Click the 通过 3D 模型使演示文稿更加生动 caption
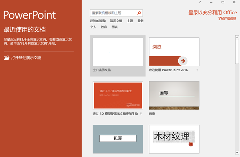 pos(115,114)
